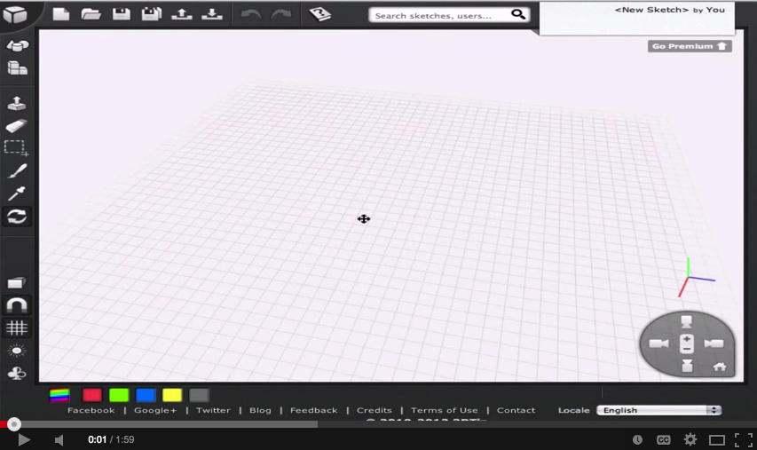Open the Terms of Use link

tap(444, 410)
